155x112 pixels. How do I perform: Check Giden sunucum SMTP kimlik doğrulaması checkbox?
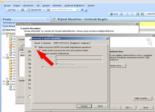[x=36, y=47]
